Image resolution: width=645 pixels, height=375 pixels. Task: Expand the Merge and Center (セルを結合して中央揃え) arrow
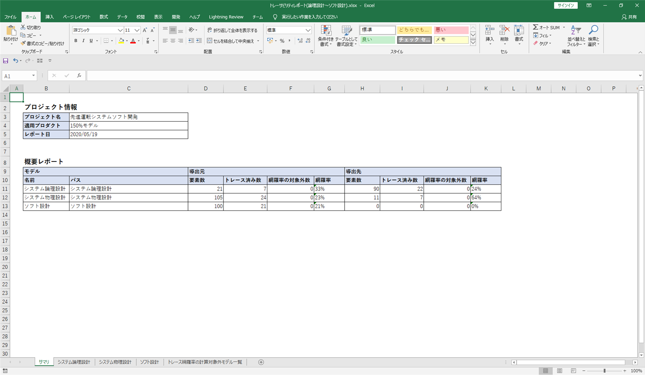pyautogui.click(x=258, y=41)
